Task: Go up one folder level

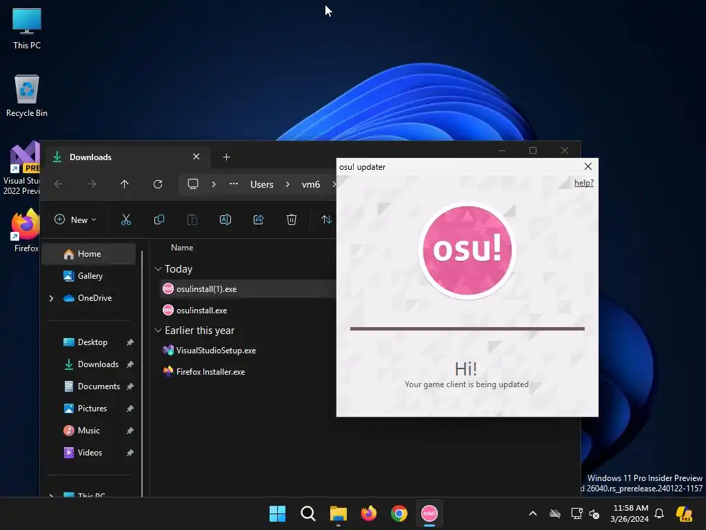Action: (x=125, y=184)
